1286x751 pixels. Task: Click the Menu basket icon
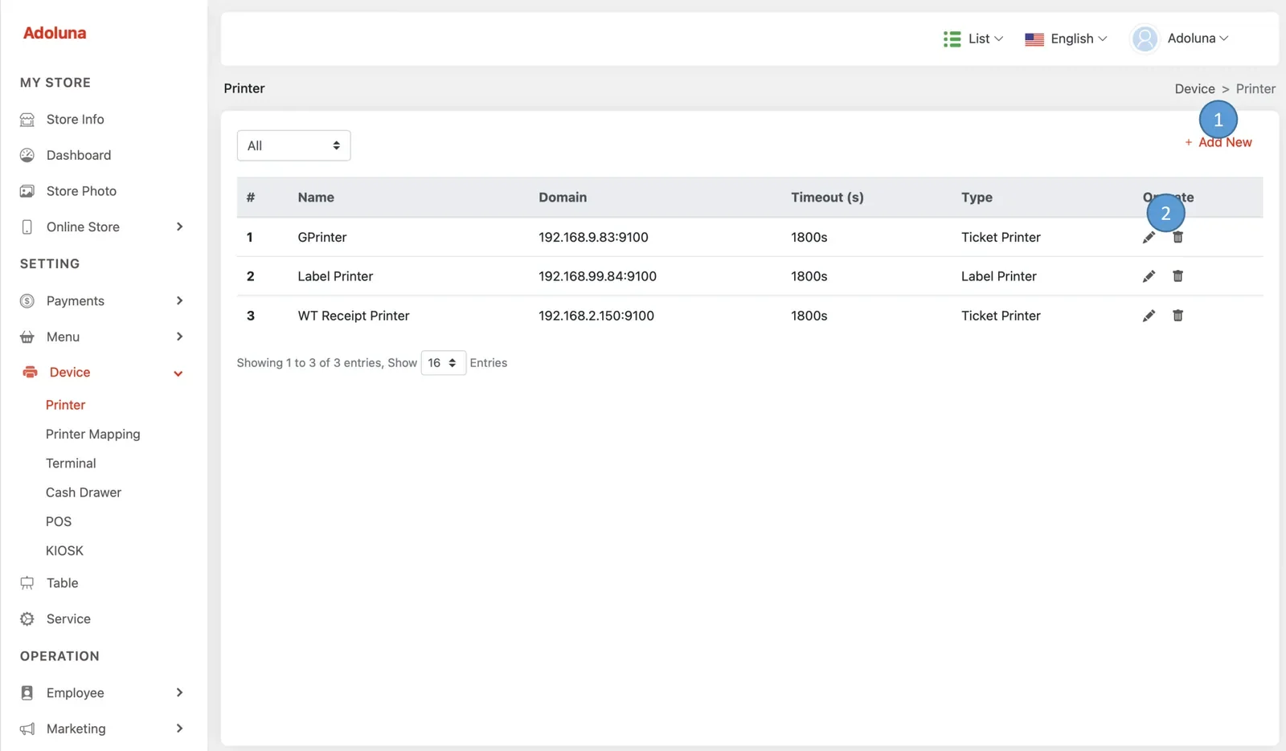coord(27,337)
